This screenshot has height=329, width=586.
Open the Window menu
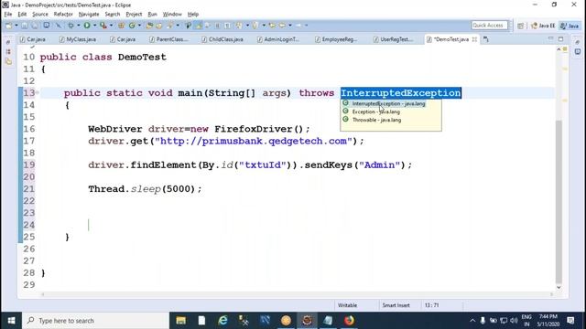coord(172,15)
